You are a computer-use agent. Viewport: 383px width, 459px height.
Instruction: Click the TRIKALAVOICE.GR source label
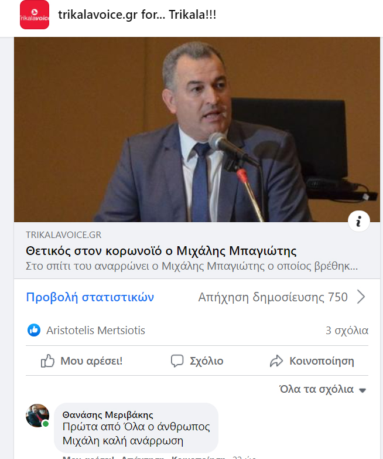63,234
